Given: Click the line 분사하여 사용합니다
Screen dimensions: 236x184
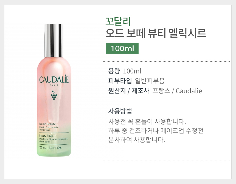Looking at the screenshot, I should pos(137,140).
